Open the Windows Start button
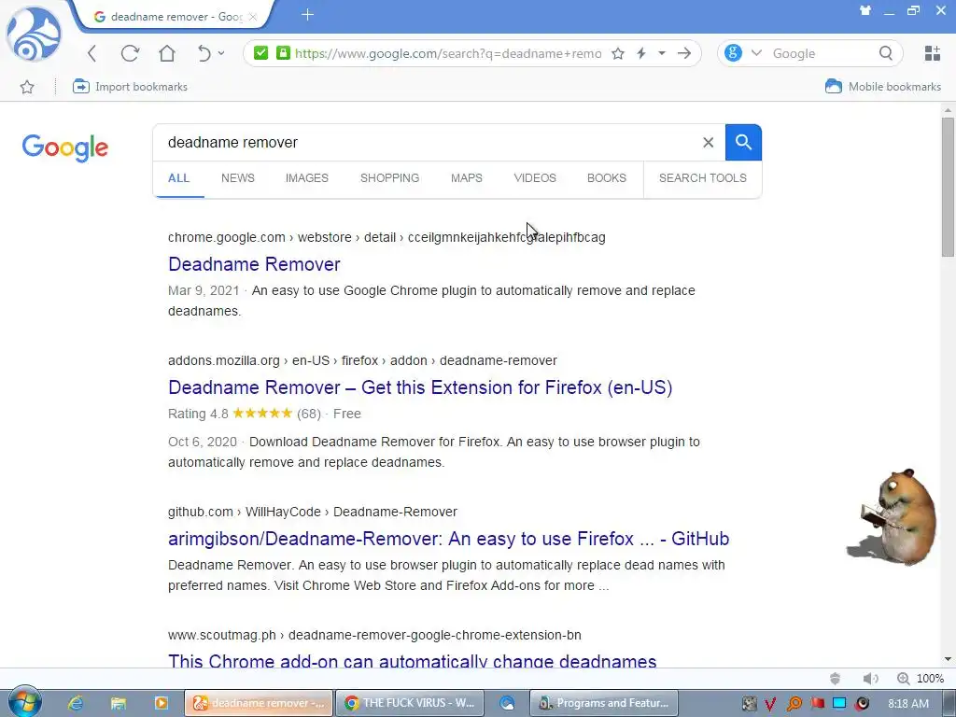 pos(24,703)
